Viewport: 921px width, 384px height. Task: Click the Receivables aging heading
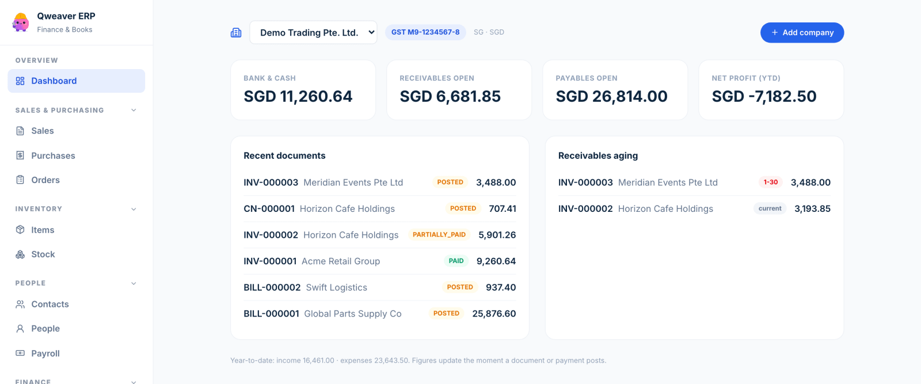pyautogui.click(x=598, y=155)
